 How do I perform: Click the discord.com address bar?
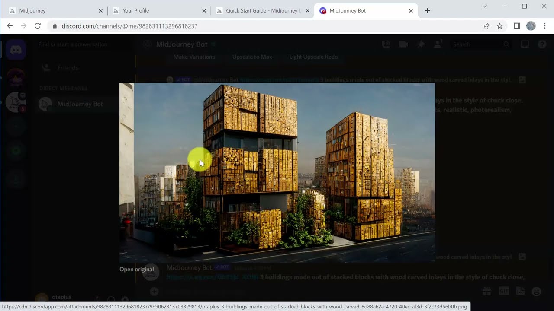pos(277,26)
